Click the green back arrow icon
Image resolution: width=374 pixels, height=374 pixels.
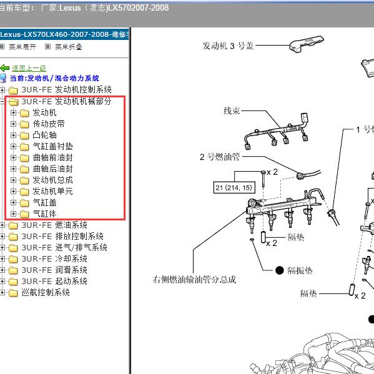5,68
